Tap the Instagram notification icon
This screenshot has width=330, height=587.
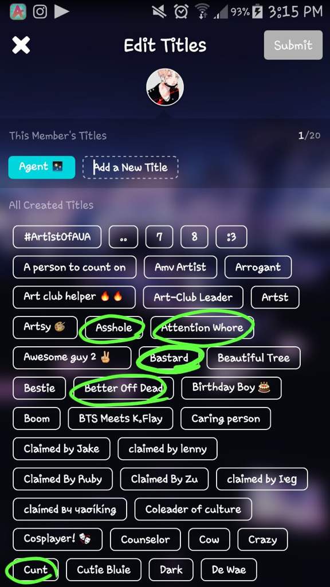point(40,11)
